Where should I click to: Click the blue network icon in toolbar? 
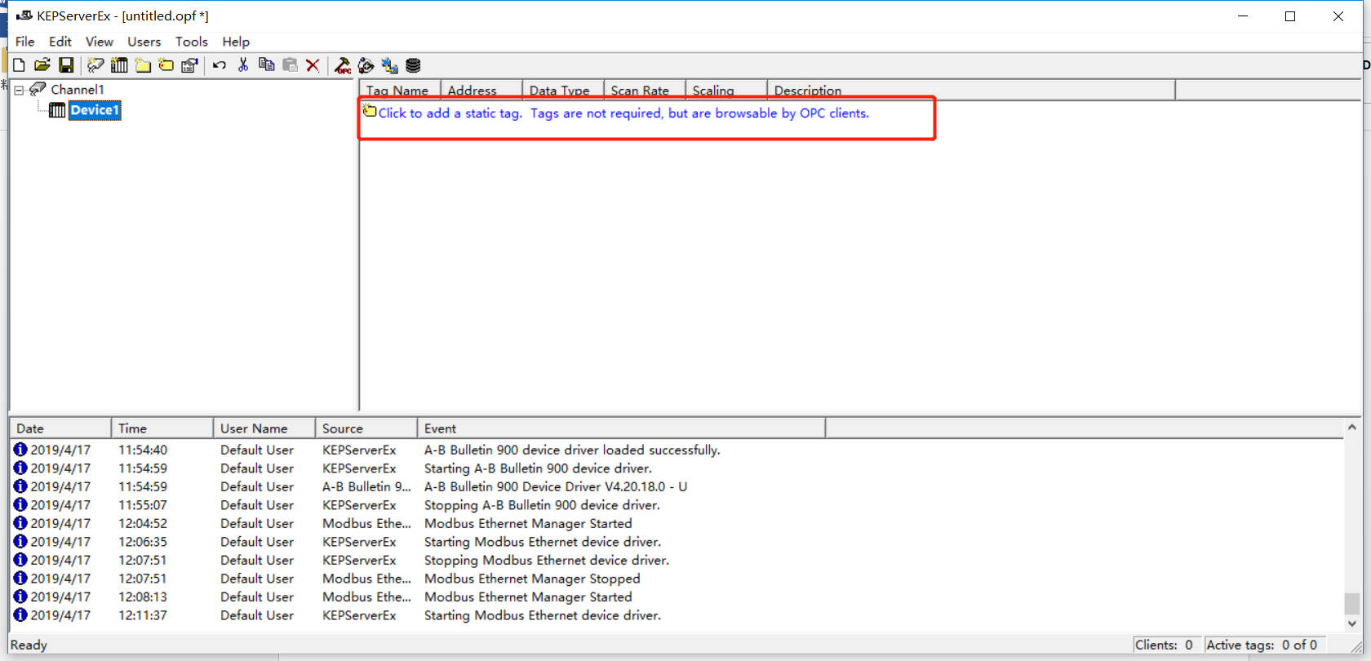pos(389,65)
